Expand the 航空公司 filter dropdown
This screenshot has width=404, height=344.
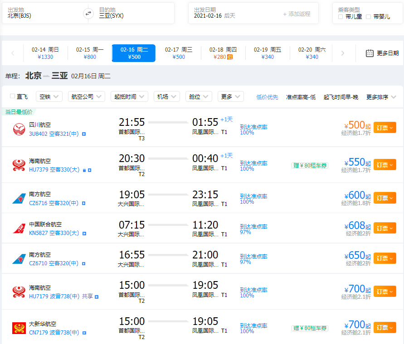87,96
